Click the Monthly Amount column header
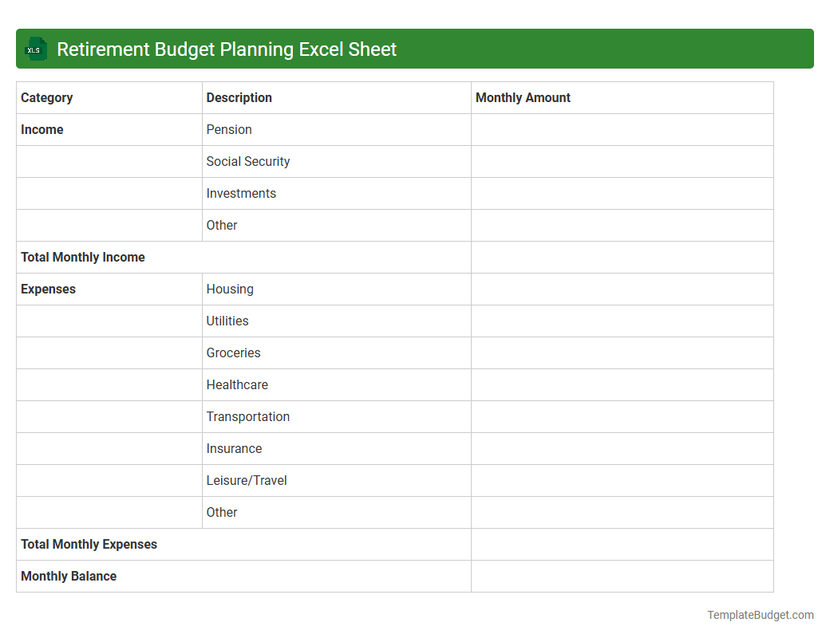 point(523,97)
